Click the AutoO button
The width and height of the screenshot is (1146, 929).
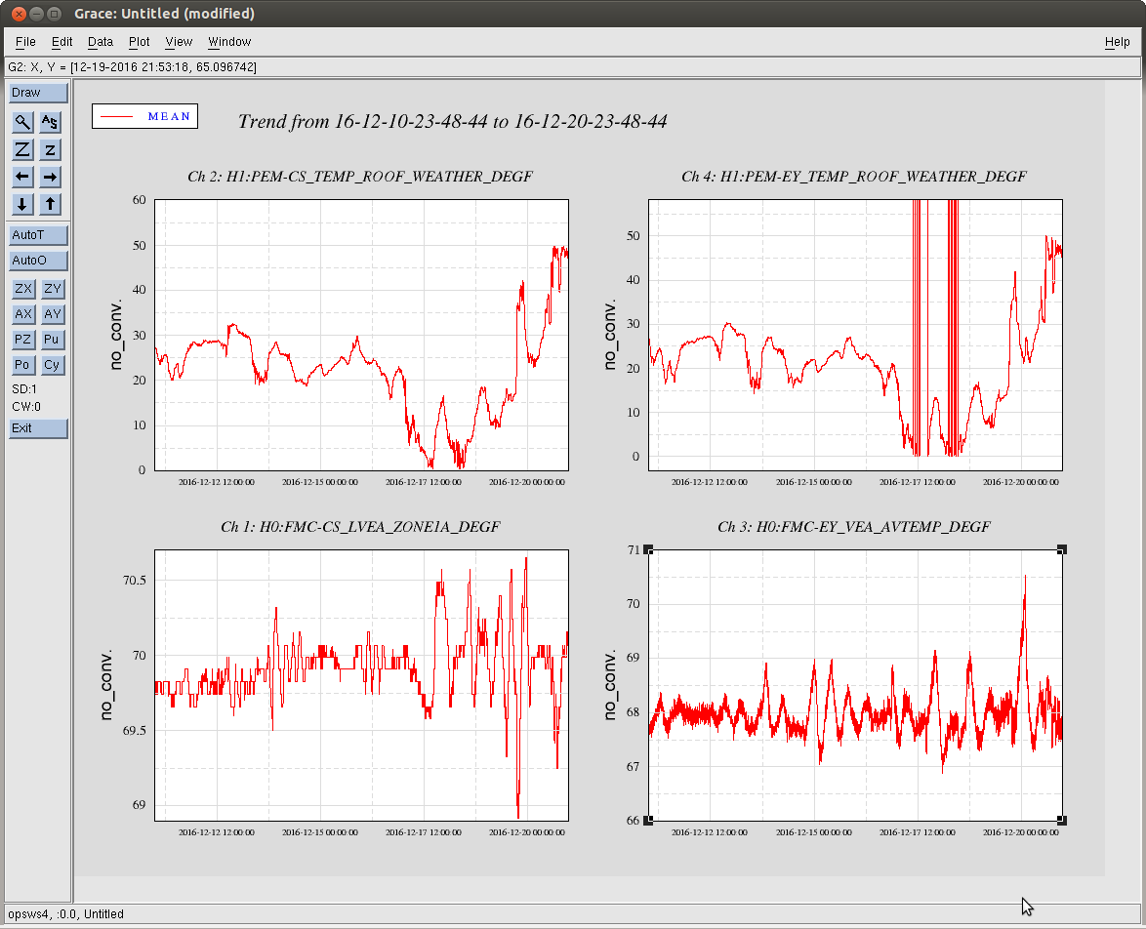[x=38, y=261]
